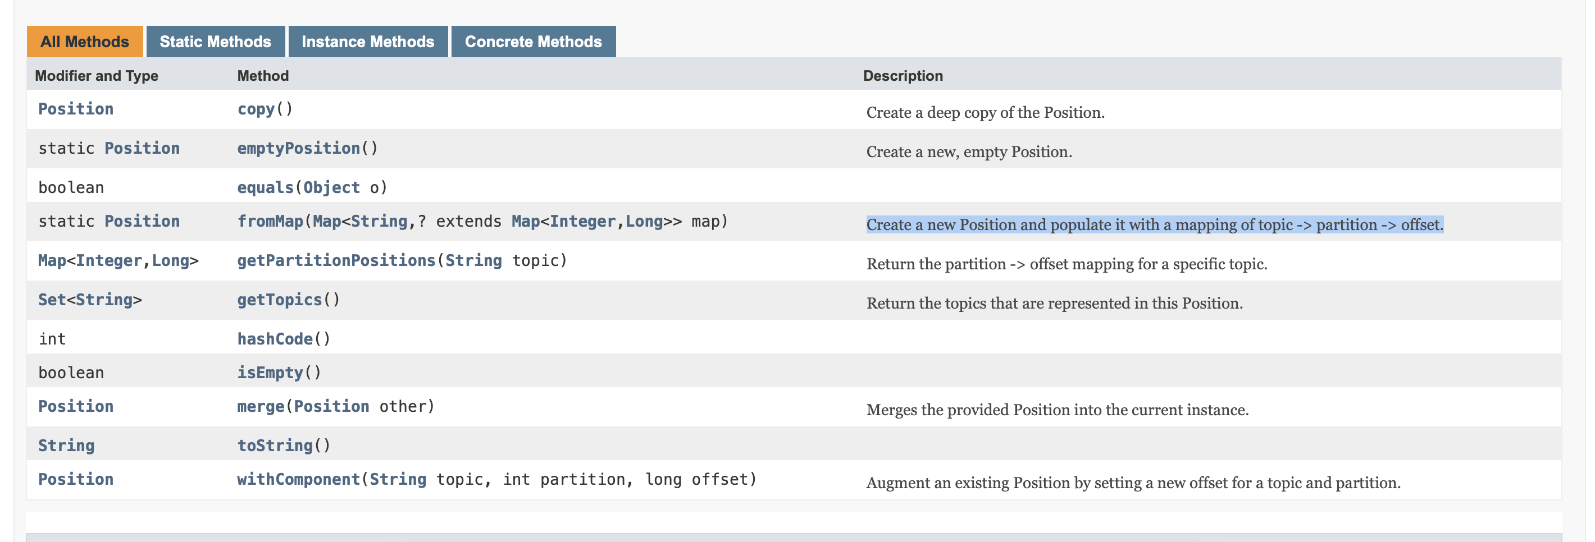Open the merge method link
Viewport: 1595px width, 542px height.
click(x=261, y=406)
